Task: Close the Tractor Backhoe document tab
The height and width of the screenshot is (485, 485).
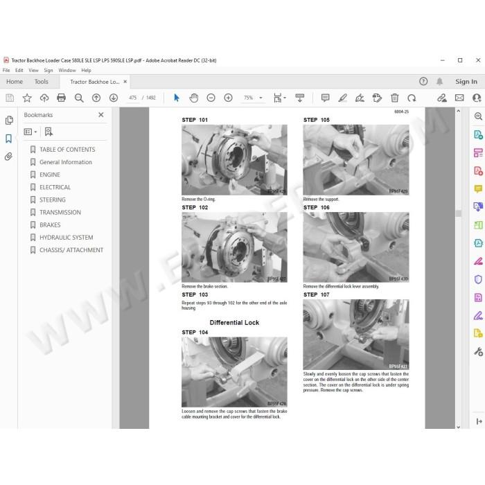Action: 125,82
